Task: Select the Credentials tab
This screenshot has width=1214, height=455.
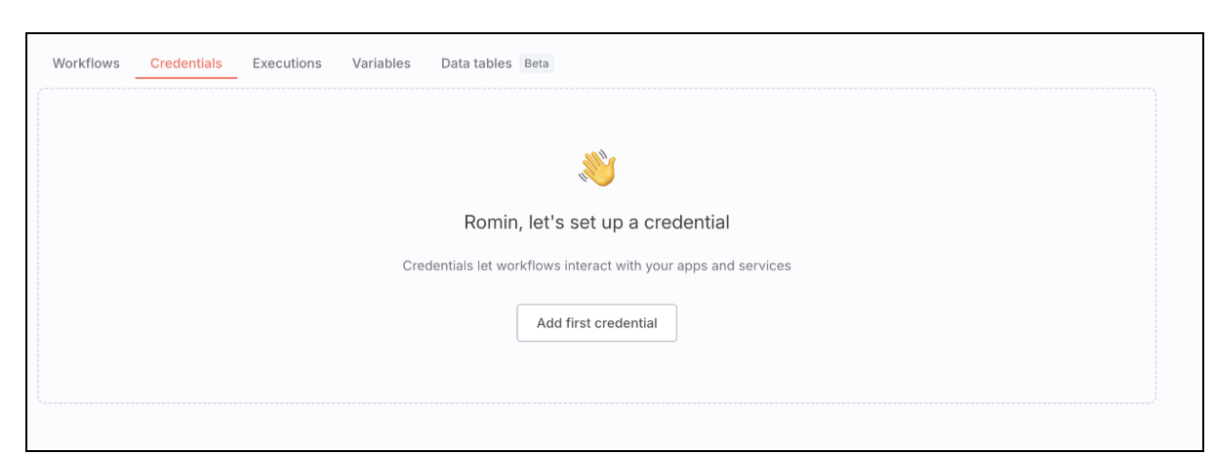Action: tap(186, 63)
